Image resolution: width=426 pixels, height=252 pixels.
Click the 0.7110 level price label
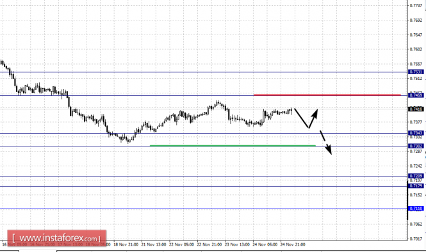[x=416, y=209]
